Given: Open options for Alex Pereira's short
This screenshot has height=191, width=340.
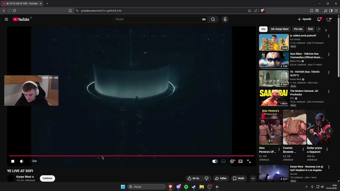Looking at the screenshot, I should tap(279, 149).
